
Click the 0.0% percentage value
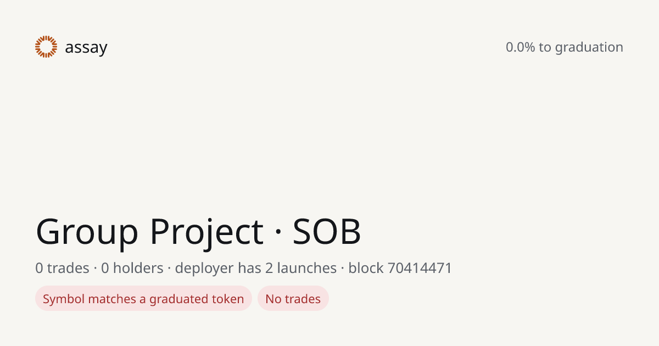click(520, 47)
